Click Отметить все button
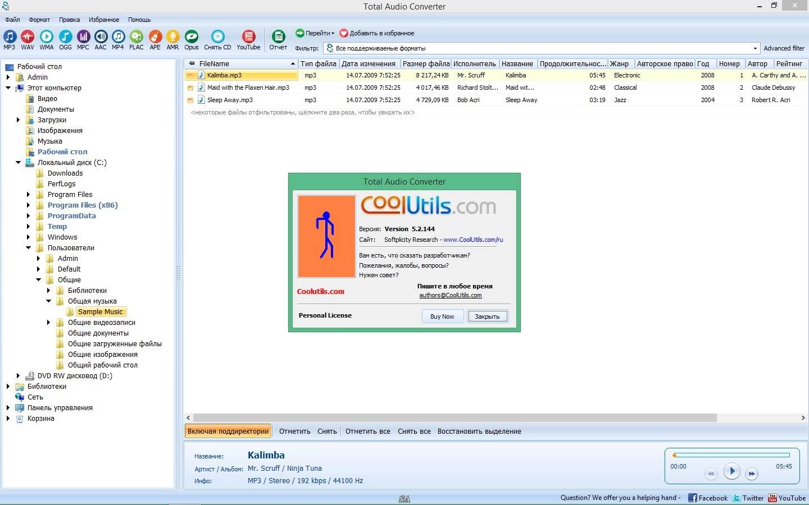The image size is (809, 505). 368,431
